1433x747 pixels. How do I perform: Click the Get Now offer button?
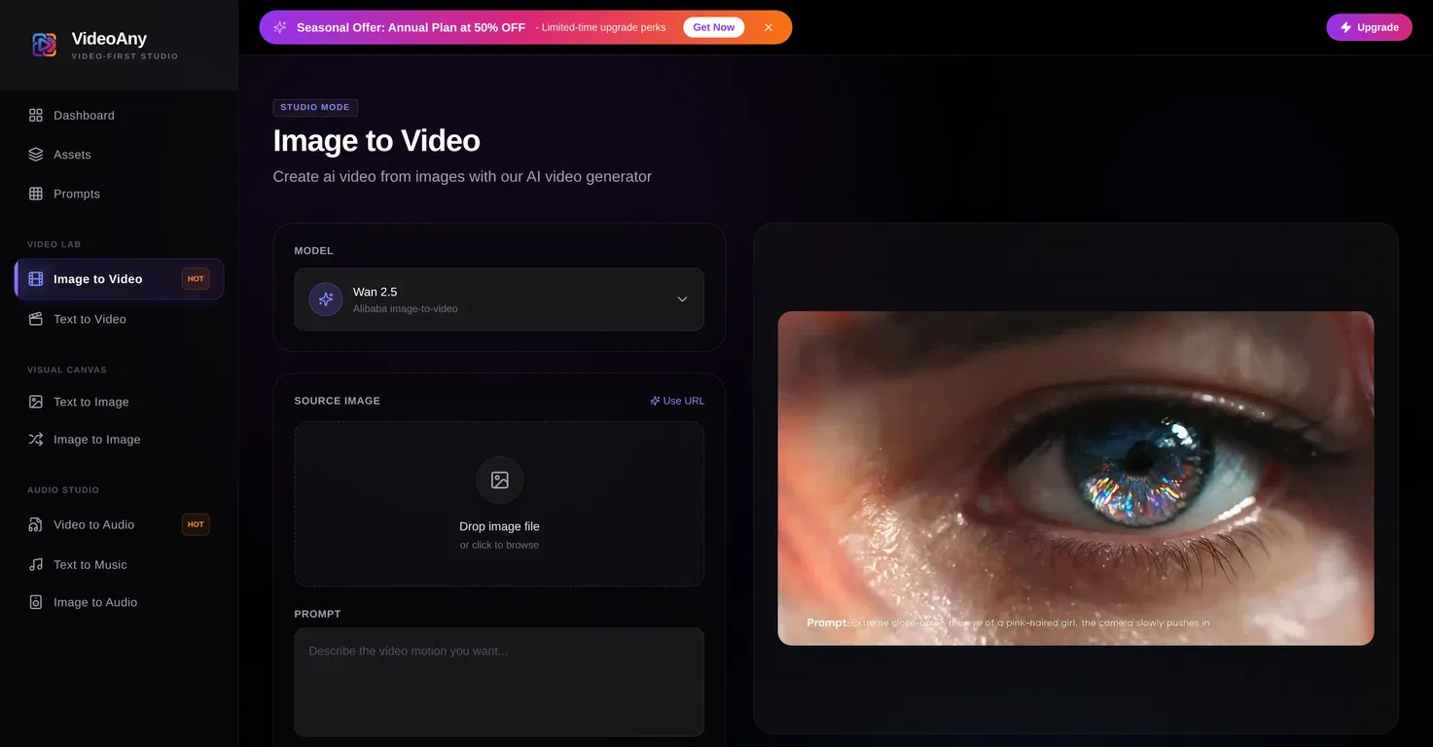(713, 27)
